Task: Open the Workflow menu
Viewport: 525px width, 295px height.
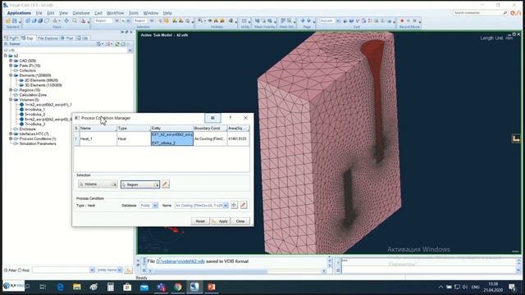Action: click(x=115, y=13)
